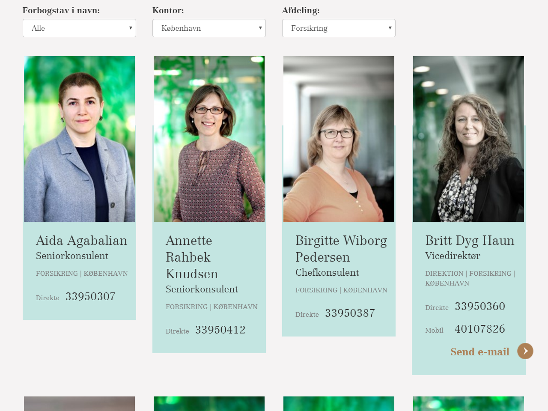The height and width of the screenshot is (411, 548).
Task: Select the name Britt Dyg Haun
Action: pos(470,241)
